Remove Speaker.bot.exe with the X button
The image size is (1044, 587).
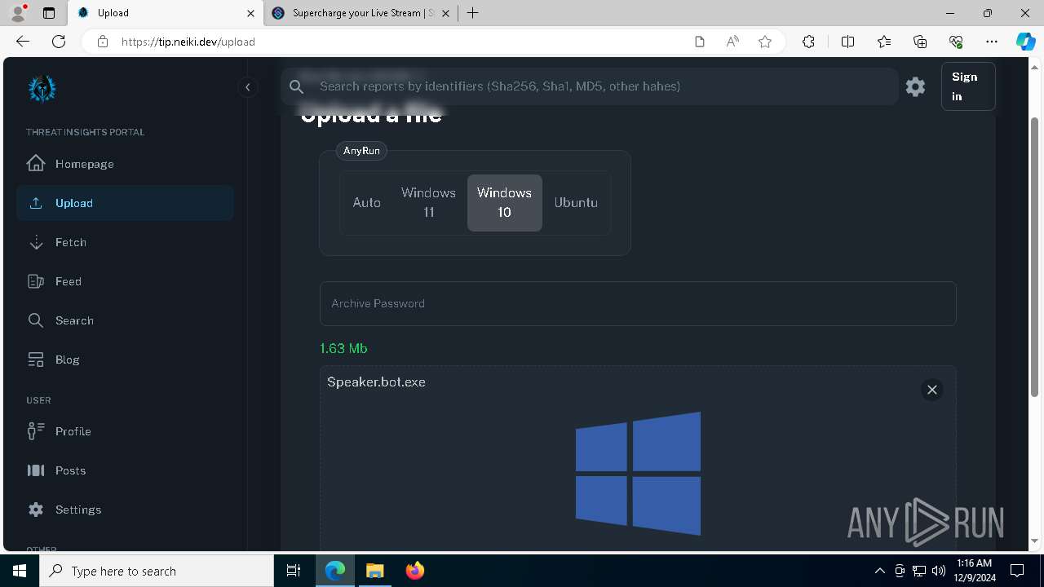tap(931, 390)
